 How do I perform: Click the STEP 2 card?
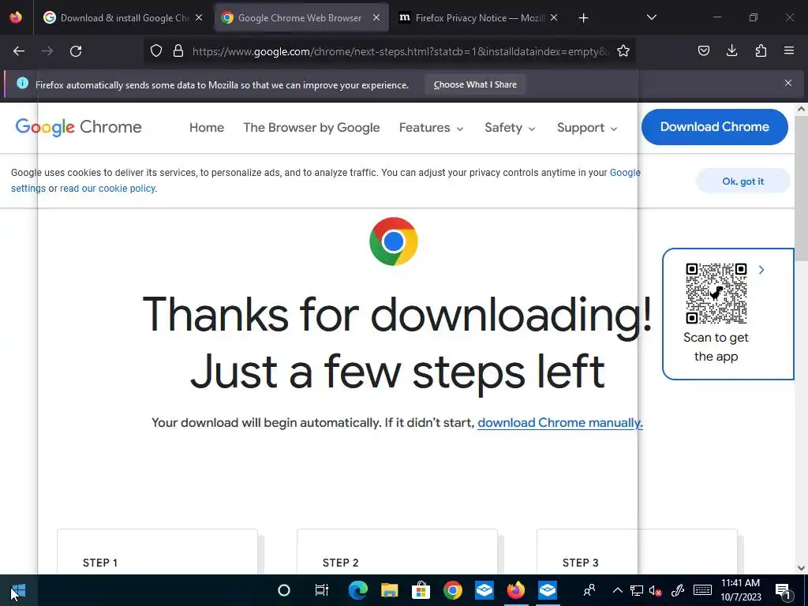click(x=398, y=552)
